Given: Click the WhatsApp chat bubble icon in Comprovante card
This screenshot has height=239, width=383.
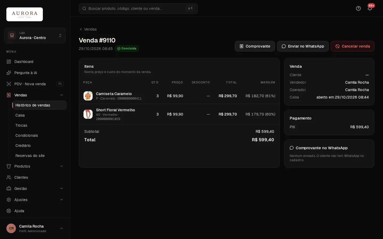Looking at the screenshot, I should point(292,148).
